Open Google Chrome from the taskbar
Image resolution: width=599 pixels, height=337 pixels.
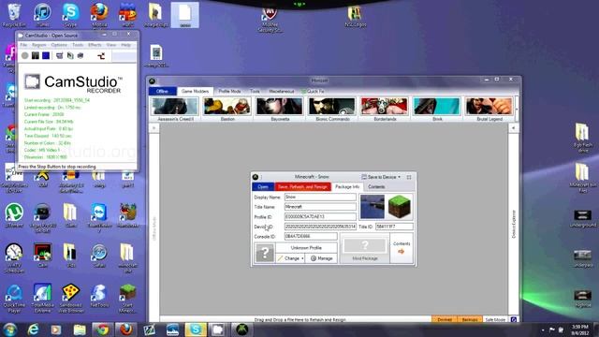102,330
